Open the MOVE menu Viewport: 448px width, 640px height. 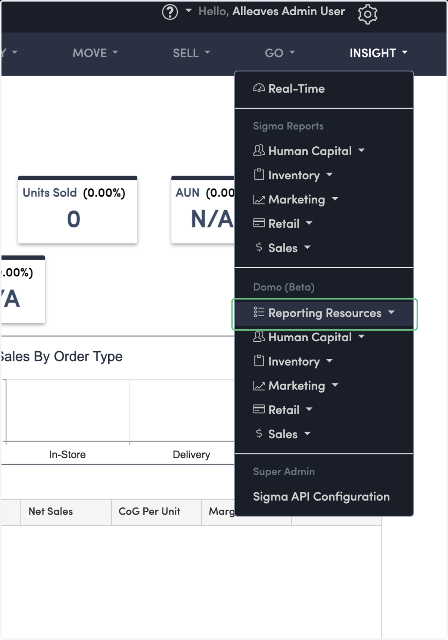pos(95,53)
